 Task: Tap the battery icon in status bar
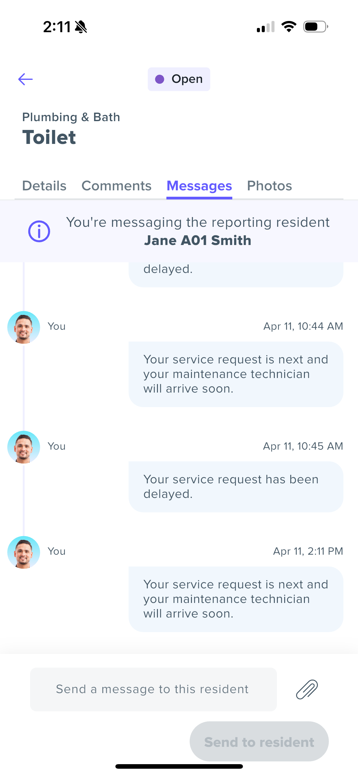click(x=316, y=27)
